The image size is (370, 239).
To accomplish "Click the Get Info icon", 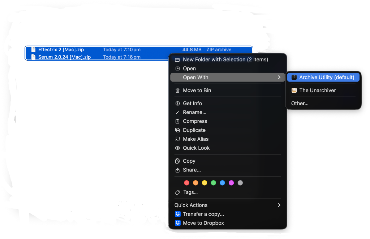I will (x=177, y=104).
